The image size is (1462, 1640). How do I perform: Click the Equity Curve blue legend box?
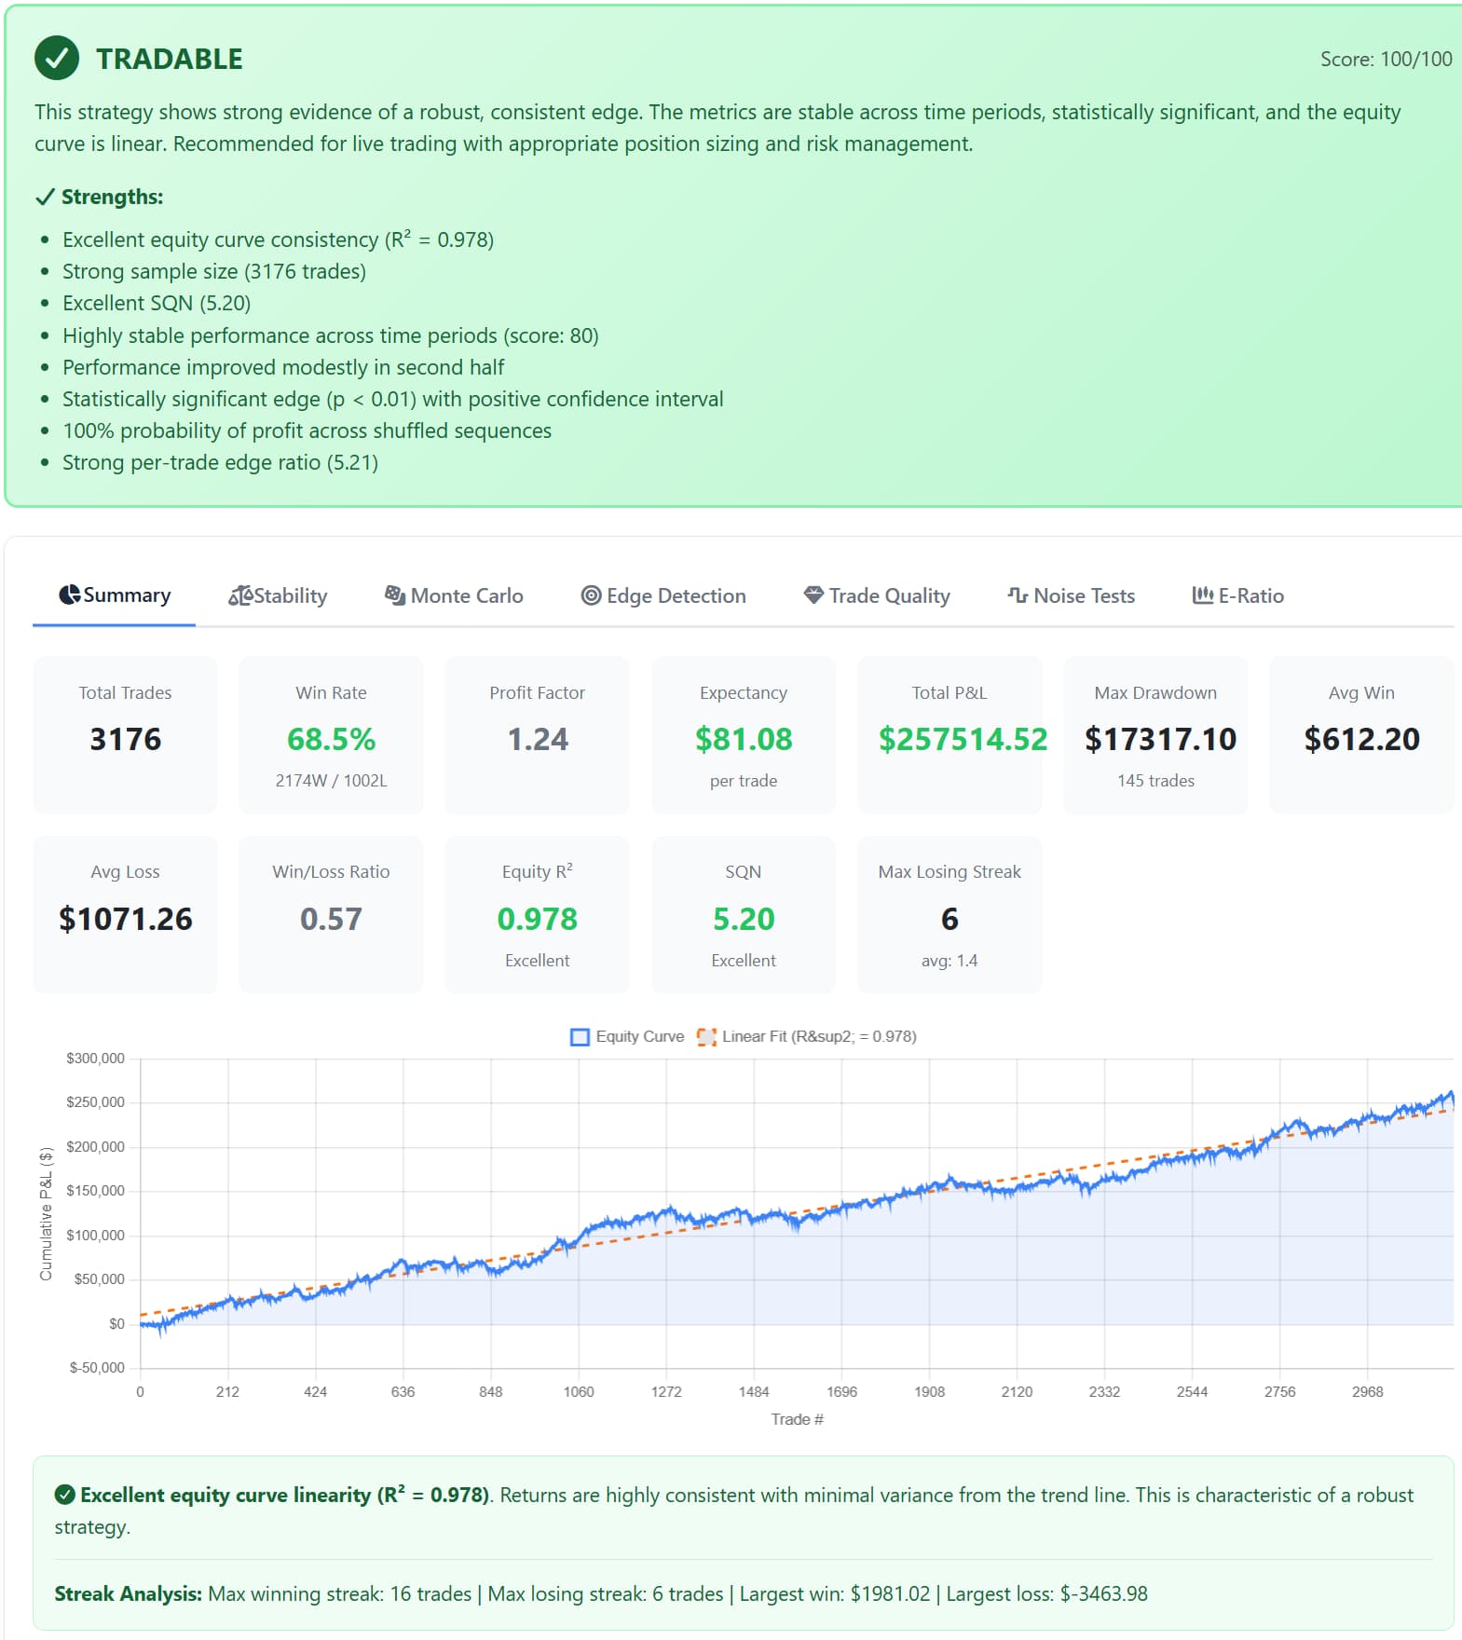click(580, 1036)
